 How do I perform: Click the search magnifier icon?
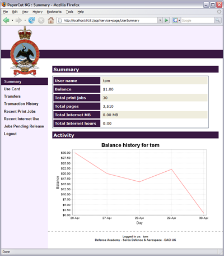(x=217, y=20)
